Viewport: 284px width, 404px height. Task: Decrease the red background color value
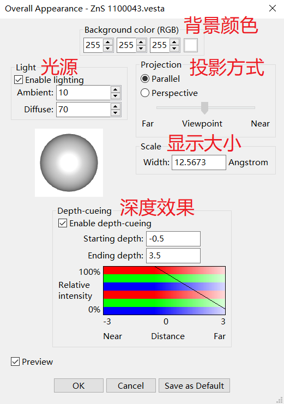pos(108,48)
